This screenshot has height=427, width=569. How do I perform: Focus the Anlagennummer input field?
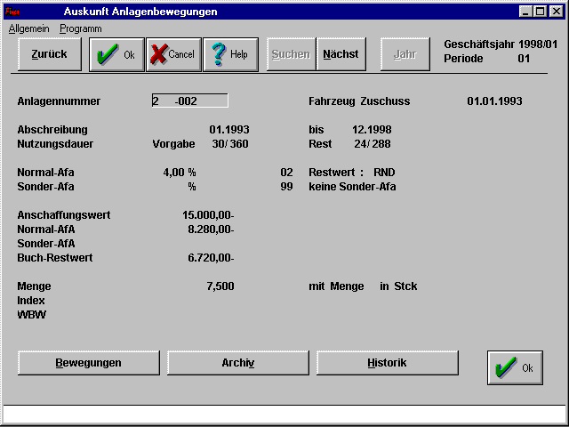pos(190,101)
